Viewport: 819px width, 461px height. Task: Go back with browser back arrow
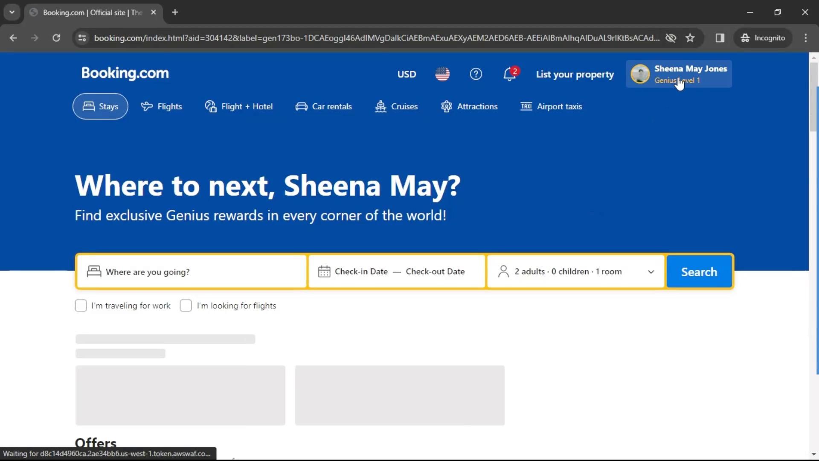(x=13, y=38)
